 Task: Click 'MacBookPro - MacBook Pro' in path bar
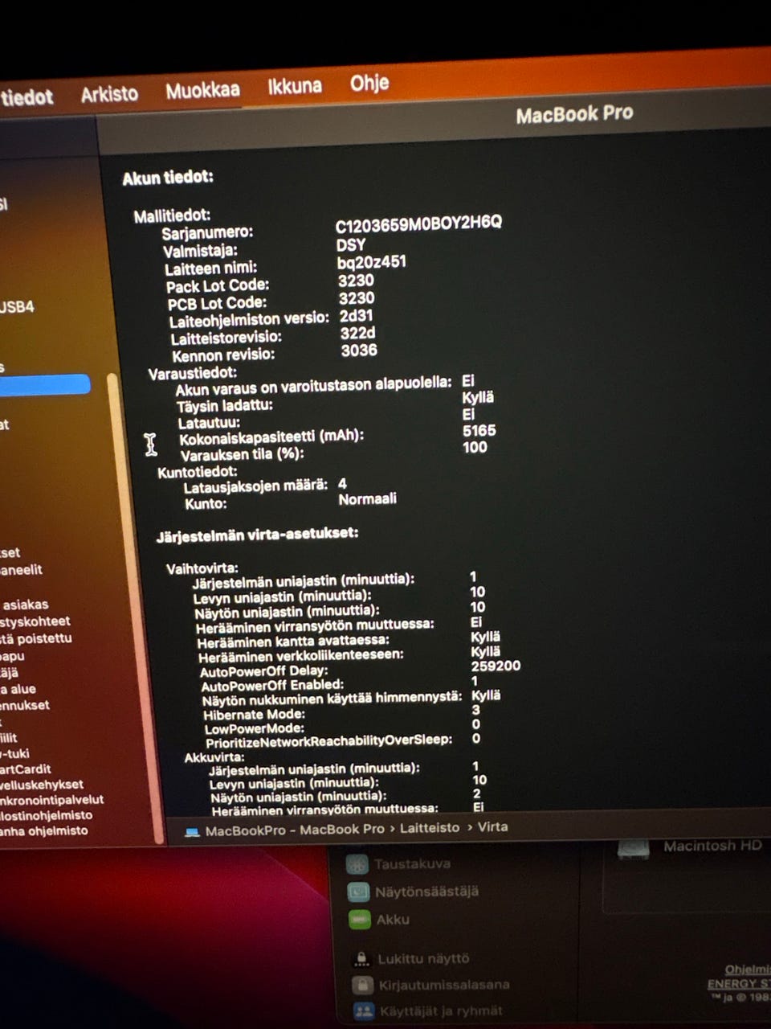click(294, 830)
